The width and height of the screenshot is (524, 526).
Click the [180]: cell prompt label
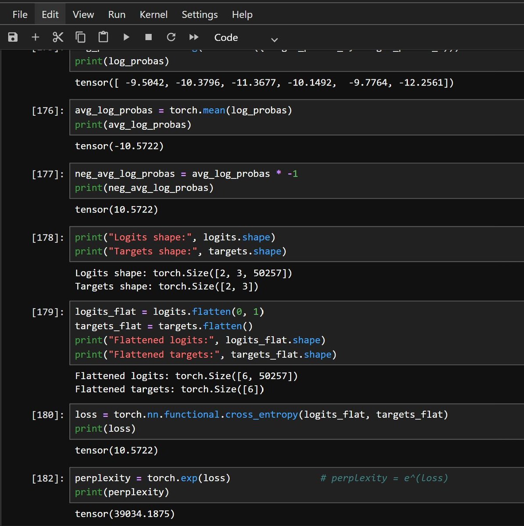pos(48,415)
